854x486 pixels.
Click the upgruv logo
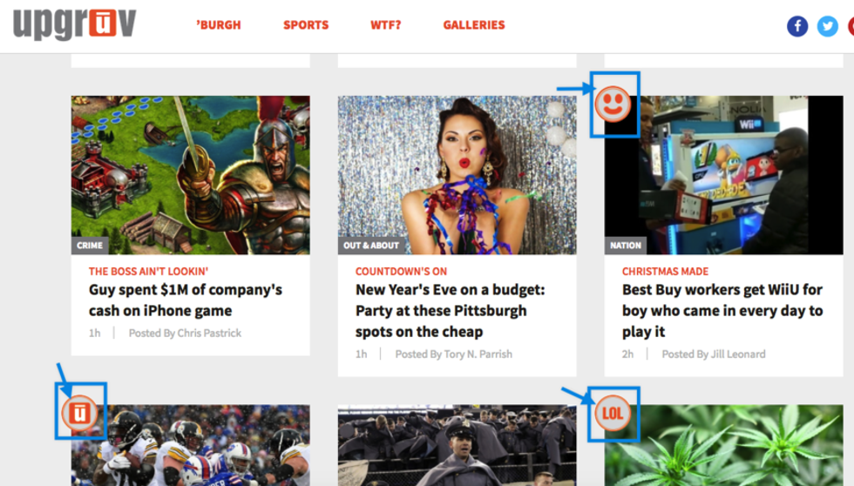(x=75, y=24)
